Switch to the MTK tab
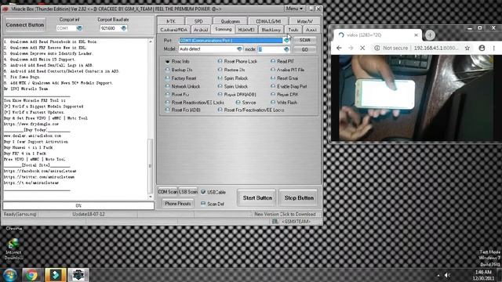Screen dimensions: 502x282 coord(171,21)
